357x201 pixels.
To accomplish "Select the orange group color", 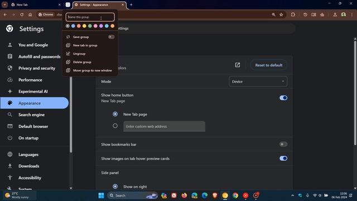I will (113, 26).
